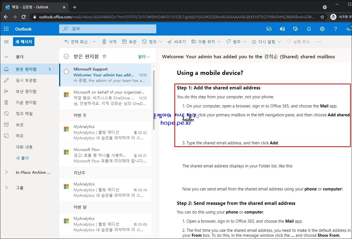Open the 정크 메일 junk folder
This screenshot has height=239, width=352.
tap(29, 114)
